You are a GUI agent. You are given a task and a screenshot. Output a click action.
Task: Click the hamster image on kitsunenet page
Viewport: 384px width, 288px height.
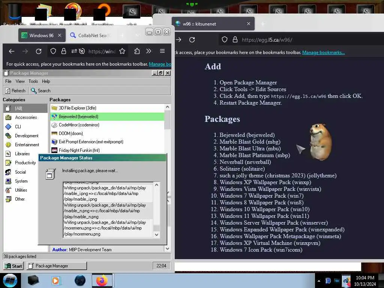pyautogui.click(x=321, y=142)
